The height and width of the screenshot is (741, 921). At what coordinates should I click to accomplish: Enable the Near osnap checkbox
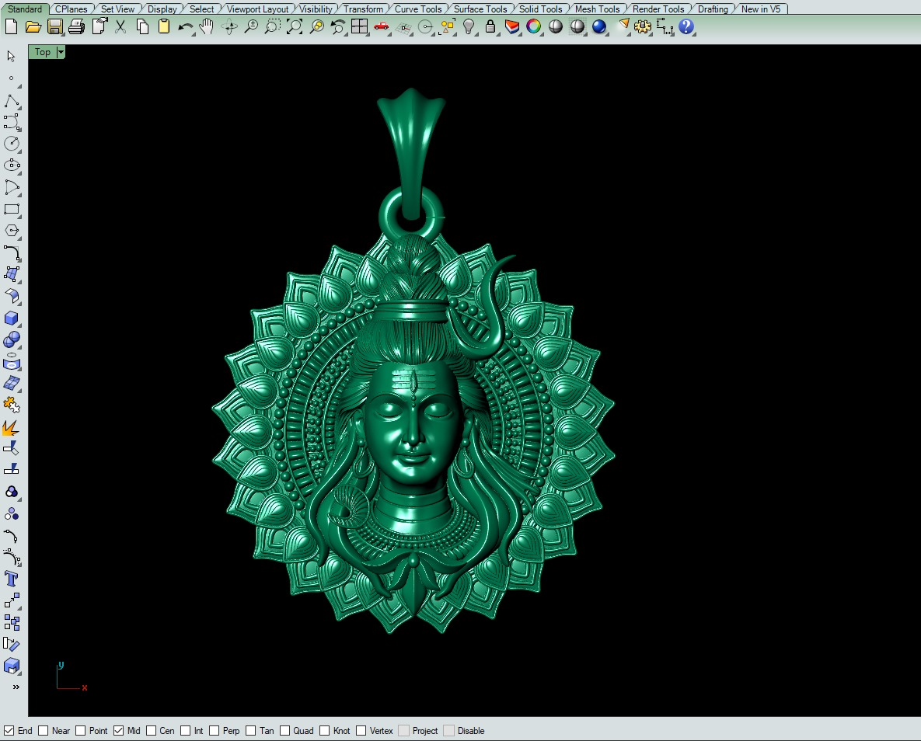(43, 730)
